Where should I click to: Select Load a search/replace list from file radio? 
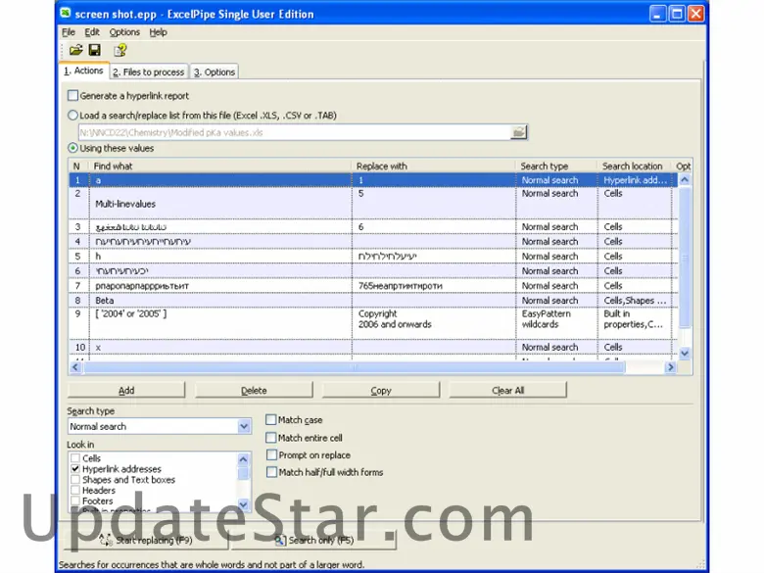73,116
